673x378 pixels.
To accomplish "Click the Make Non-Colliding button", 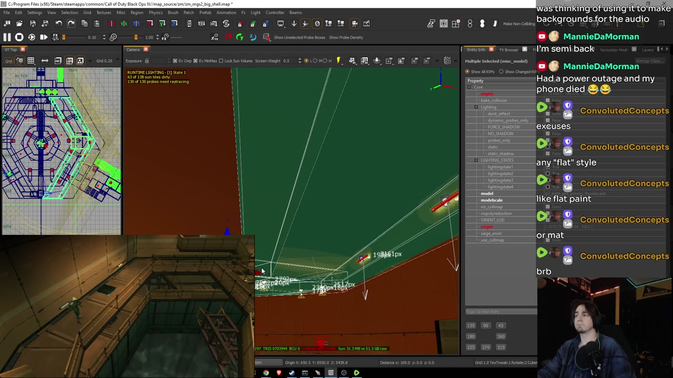I will [x=518, y=24].
